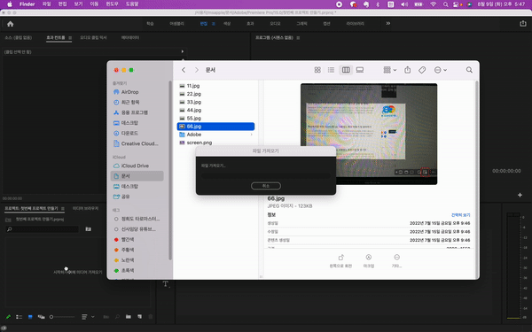Screen dimensions: 532x332
Task: Switch Project panel to Icon view
Action: tap(30, 317)
